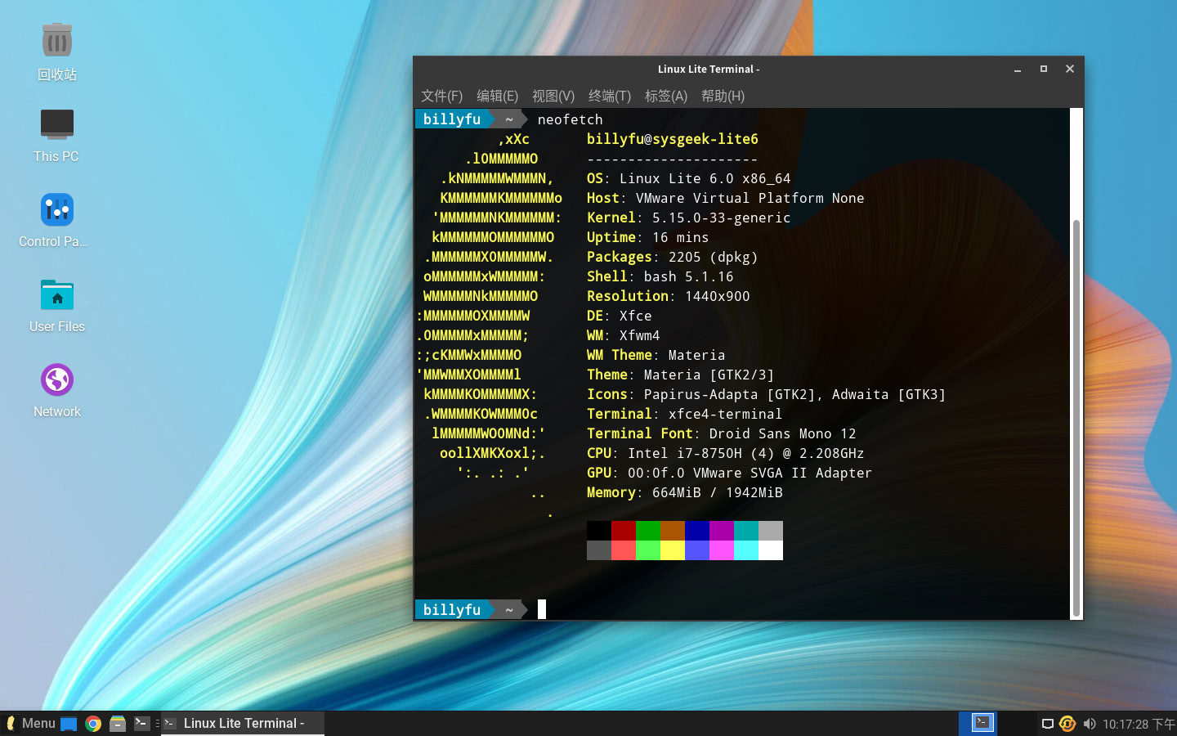
Task: Click the terminal cursor at bottom prompt
Action: click(x=541, y=609)
